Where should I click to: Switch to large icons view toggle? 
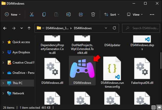click(x=159, y=108)
